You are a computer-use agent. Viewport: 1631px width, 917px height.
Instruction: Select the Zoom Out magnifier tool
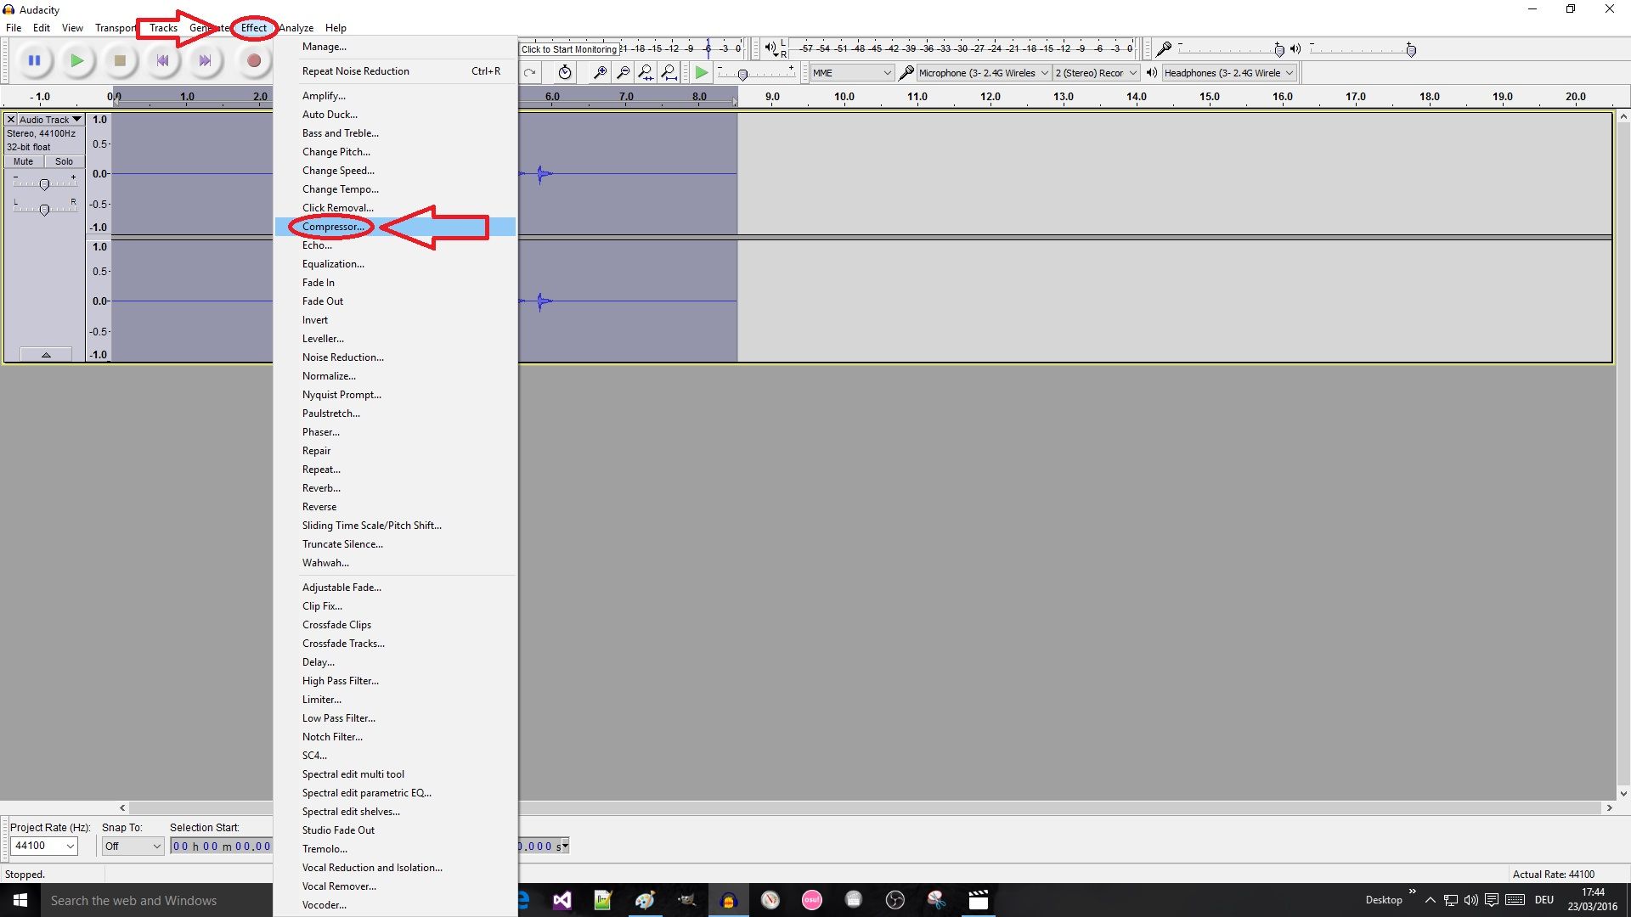[x=624, y=72]
